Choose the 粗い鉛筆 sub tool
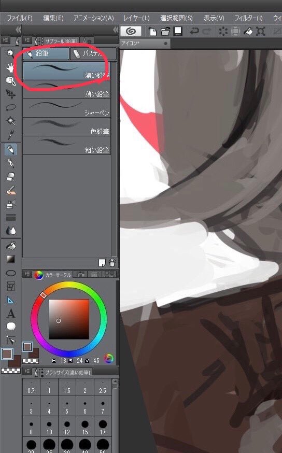Image resolution: width=282 pixels, height=453 pixels. [x=67, y=145]
